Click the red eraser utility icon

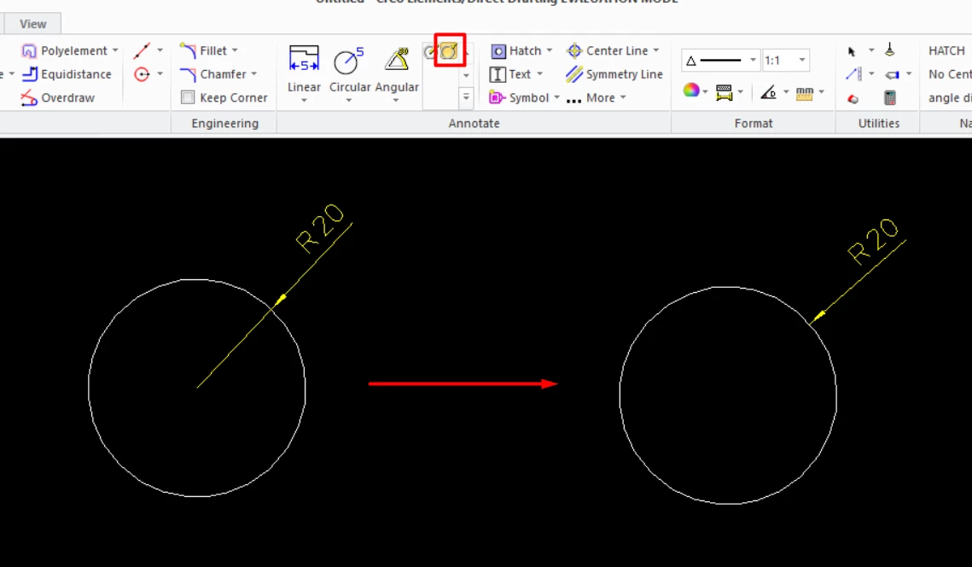[x=853, y=99]
